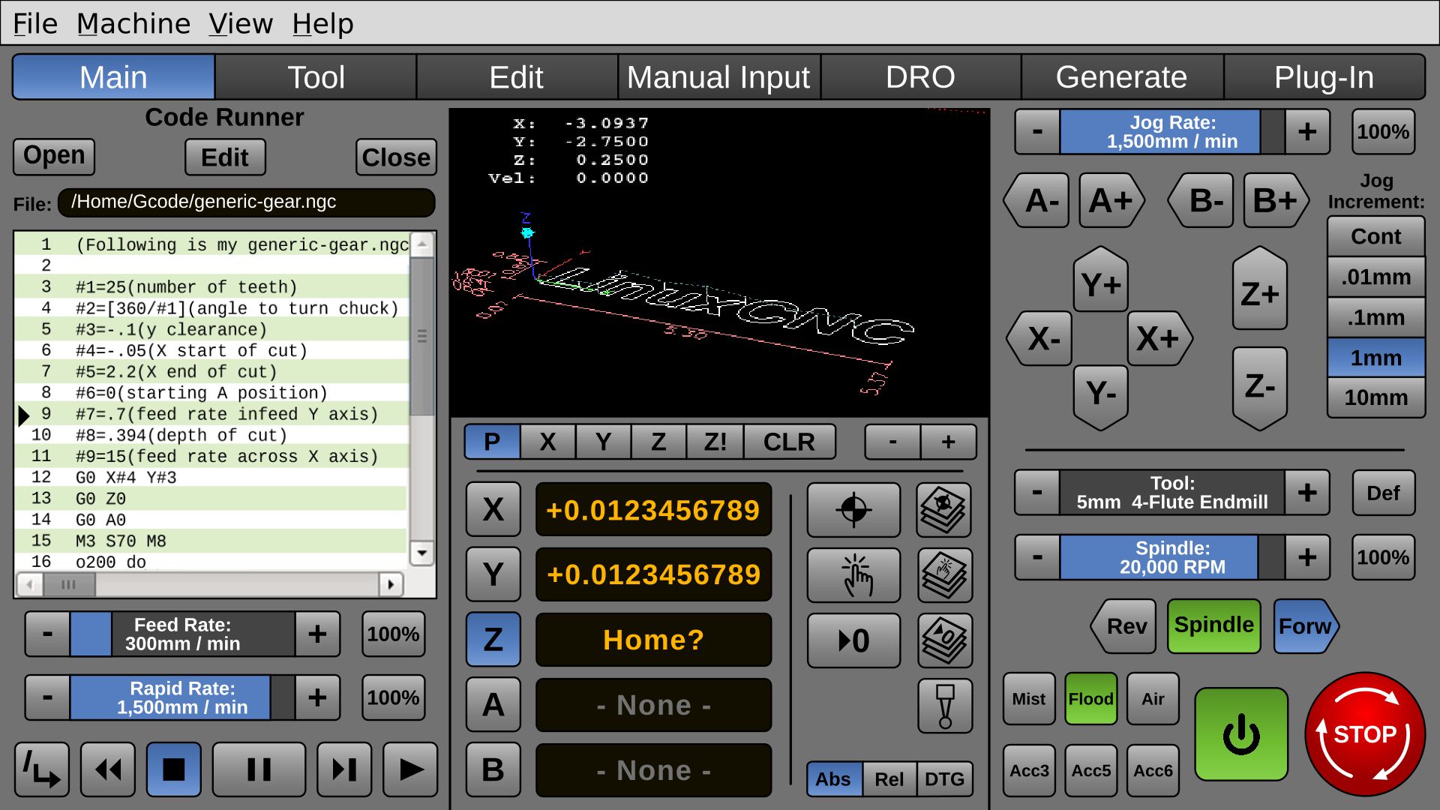Raise the Z axis with Z+
1440x810 pixels.
click(x=1260, y=289)
